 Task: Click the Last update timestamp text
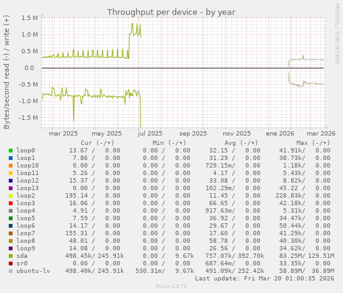265,279
